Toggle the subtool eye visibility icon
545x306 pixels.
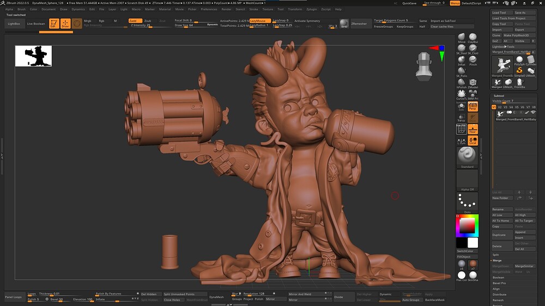(533, 113)
